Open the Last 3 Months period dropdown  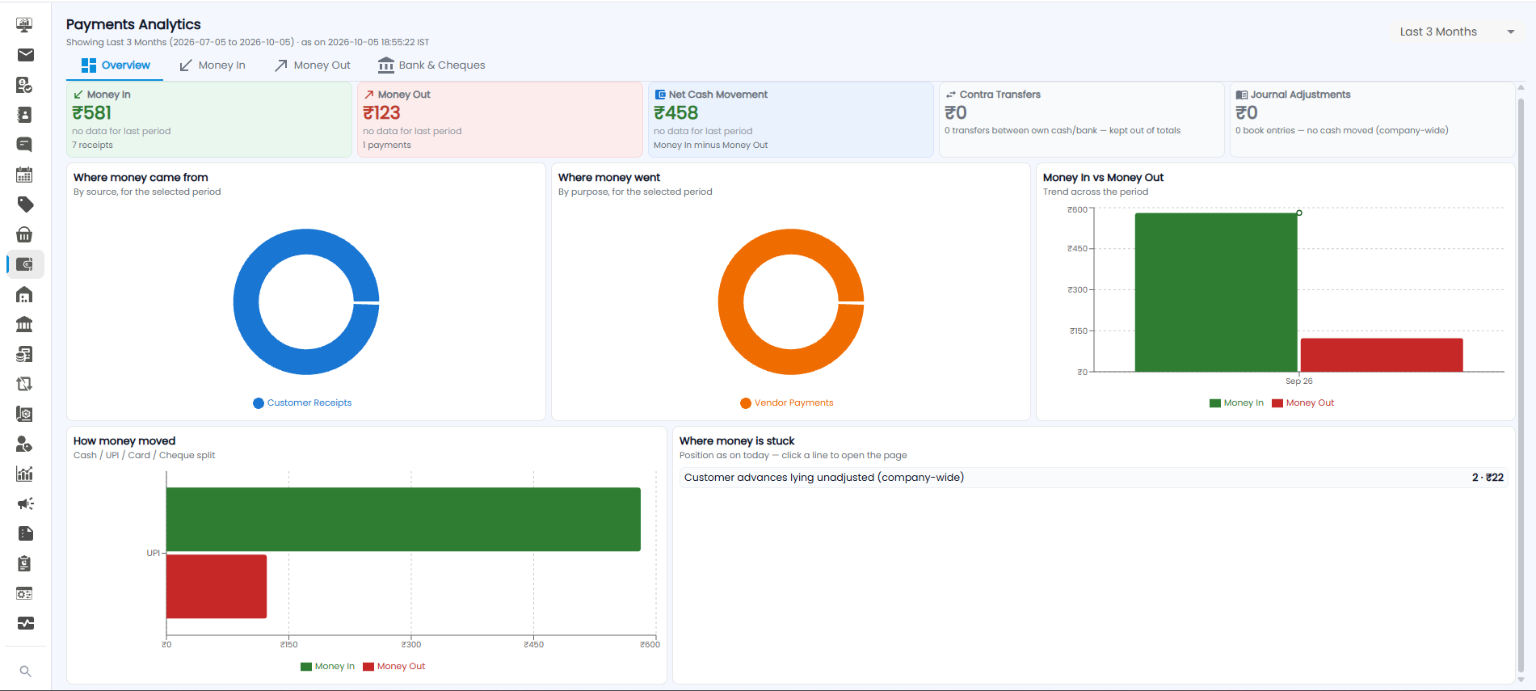click(x=1457, y=32)
